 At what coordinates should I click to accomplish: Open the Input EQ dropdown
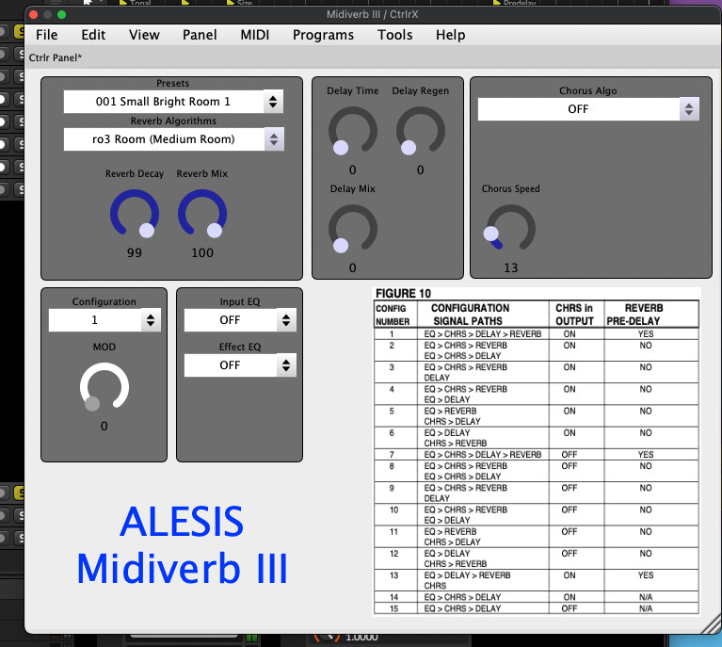240,320
